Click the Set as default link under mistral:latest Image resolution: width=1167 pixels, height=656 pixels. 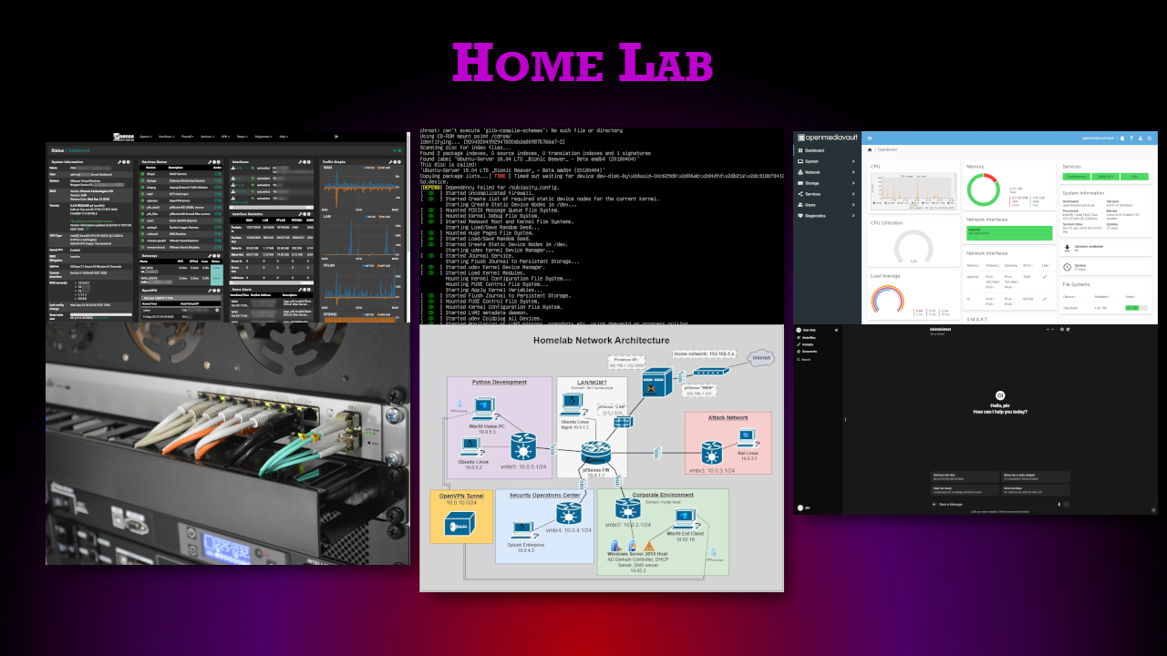pos(937,333)
